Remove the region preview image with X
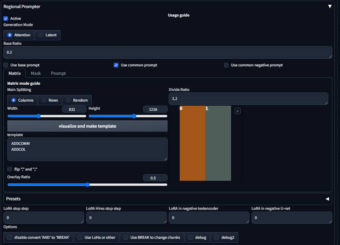This screenshot has width=340, height=245. 238,111
